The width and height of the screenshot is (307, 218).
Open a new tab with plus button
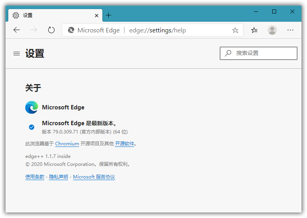coord(109,15)
